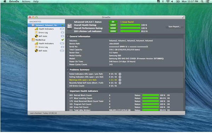Collapse the General Information section triangle

pyautogui.click(x=68, y=36)
